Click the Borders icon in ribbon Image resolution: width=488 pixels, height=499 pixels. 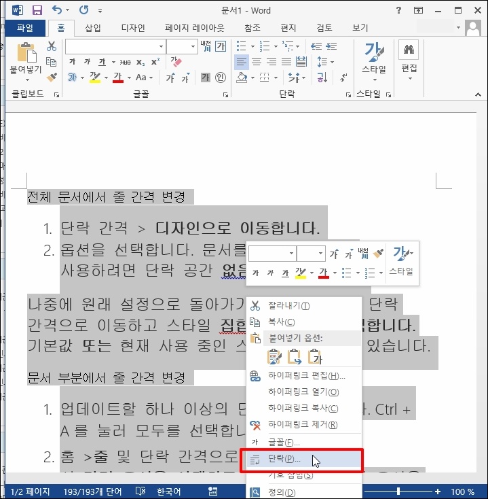[264, 78]
